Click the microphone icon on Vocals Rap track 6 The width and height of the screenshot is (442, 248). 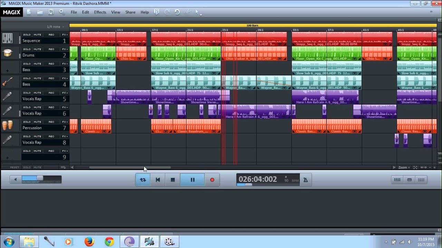coord(7,111)
